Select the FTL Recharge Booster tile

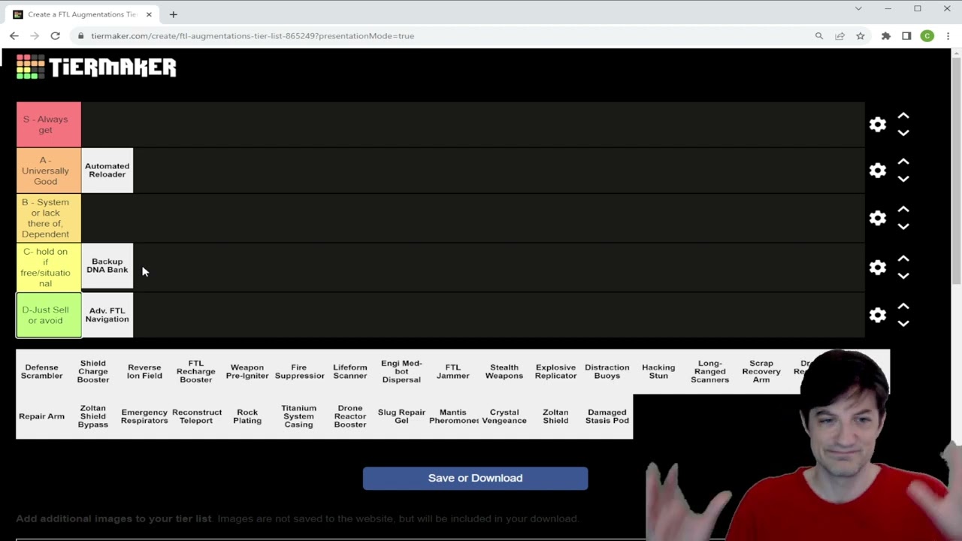(x=196, y=372)
